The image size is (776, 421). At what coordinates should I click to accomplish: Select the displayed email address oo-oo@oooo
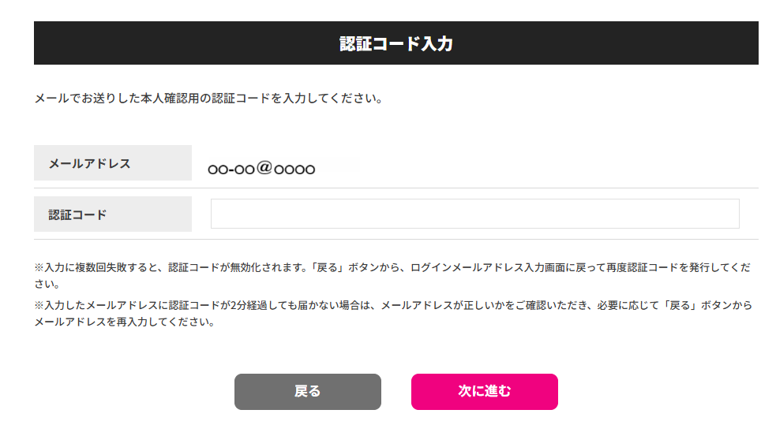tap(261, 169)
